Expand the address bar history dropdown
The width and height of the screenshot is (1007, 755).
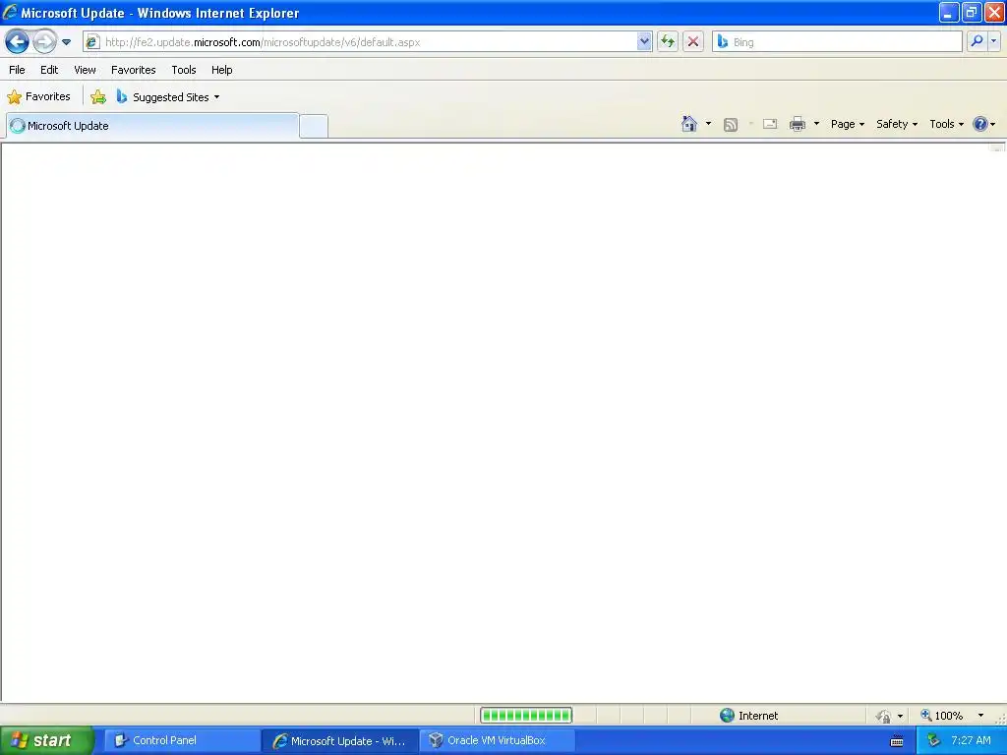point(644,42)
